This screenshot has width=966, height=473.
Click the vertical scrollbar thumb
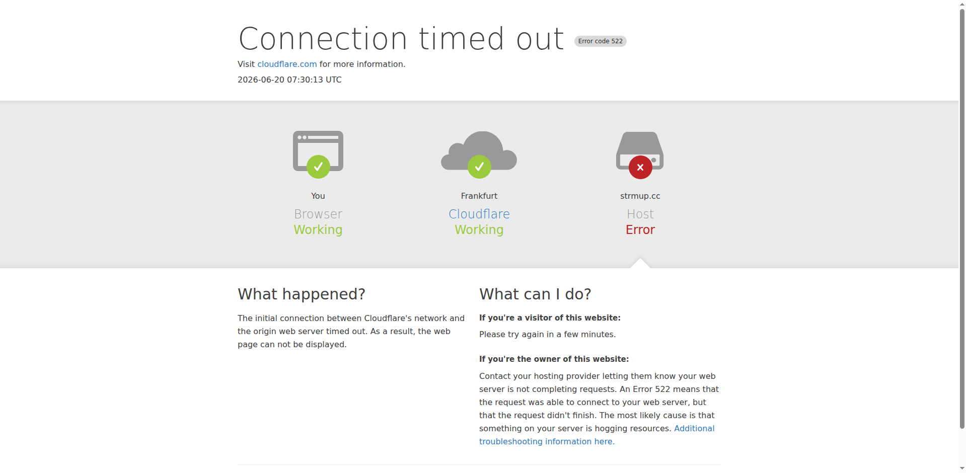tap(962, 218)
